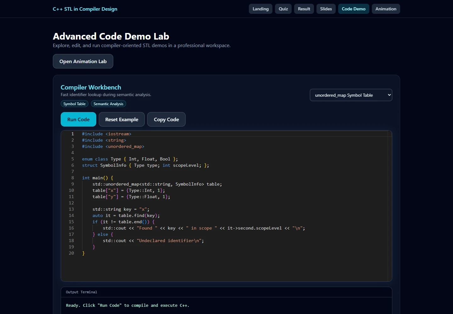This screenshot has height=314, width=453.
Task: Click the auto it = table.find(key) line
Action: [126, 215]
